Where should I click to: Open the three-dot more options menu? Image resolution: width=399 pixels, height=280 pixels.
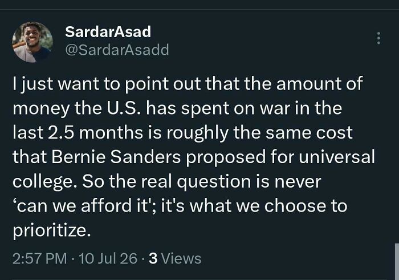click(x=378, y=38)
